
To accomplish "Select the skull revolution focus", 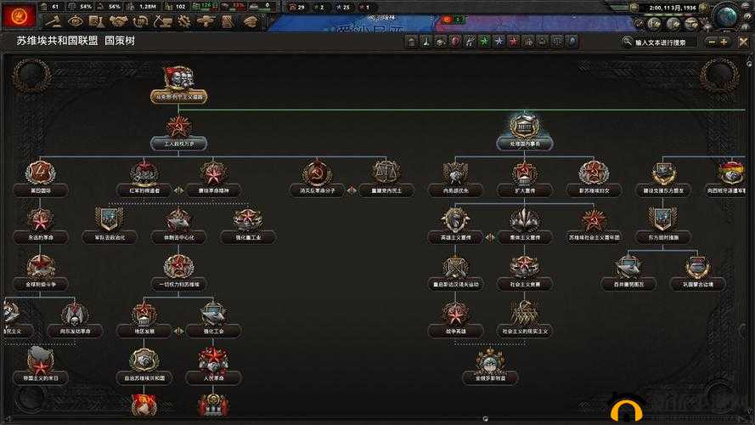I will coord(75,319).
